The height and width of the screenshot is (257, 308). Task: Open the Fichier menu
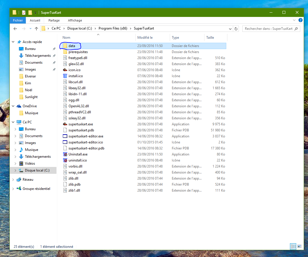coord(18,20)
